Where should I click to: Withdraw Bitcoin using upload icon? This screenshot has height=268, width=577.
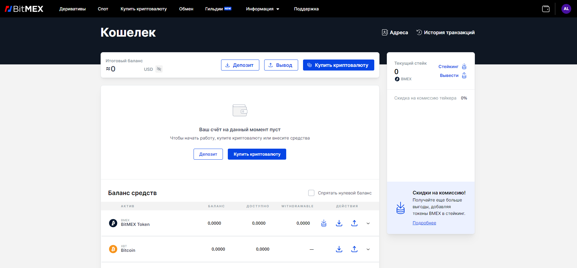click(x=354, y=249)
